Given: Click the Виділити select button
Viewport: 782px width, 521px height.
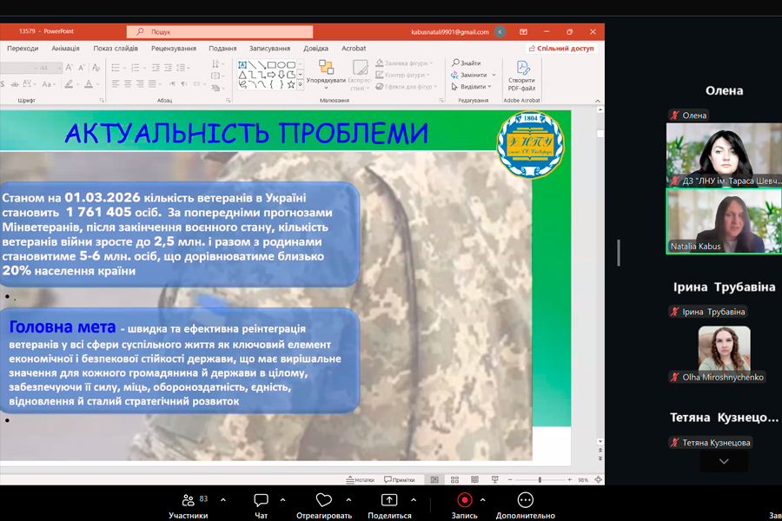Looking at the screenshot, I should pyautogui.click(x=470, y=87).
